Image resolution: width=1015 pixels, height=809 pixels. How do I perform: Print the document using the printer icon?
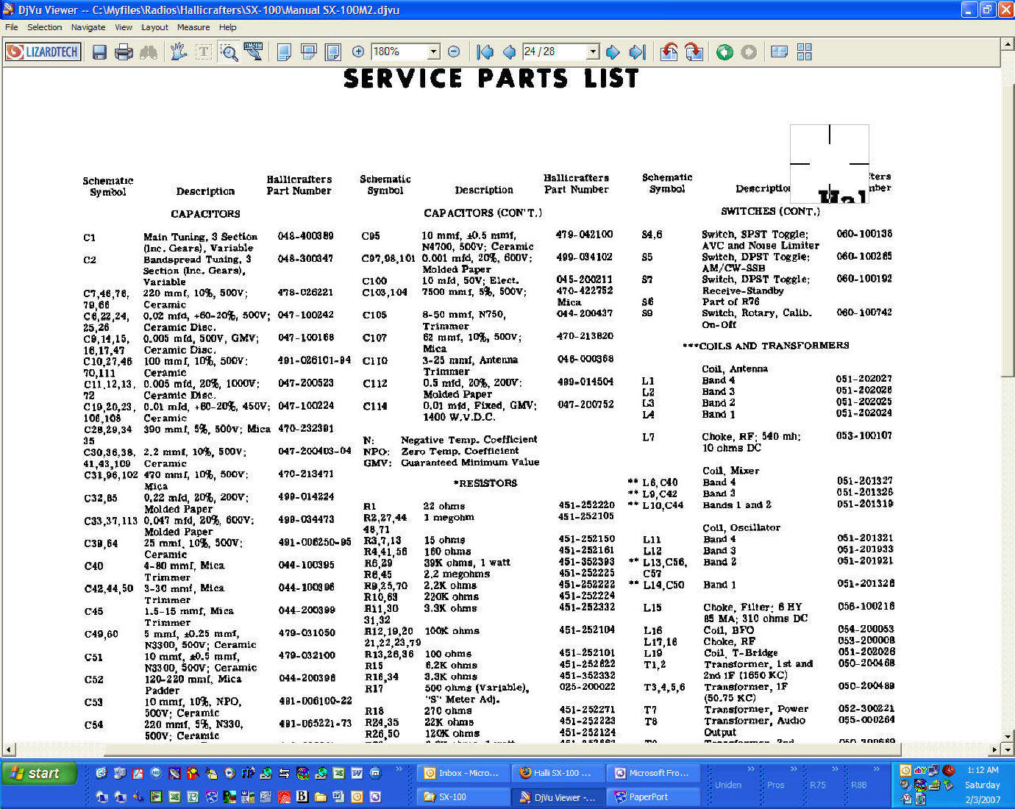[x=124, y=52]
